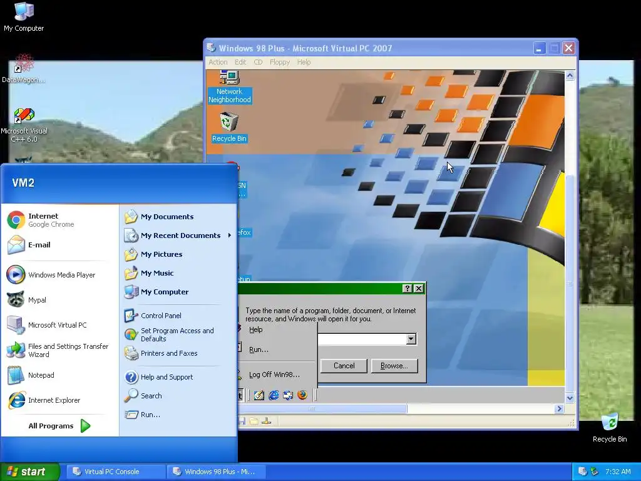Click horizontal scrollbar thumb in Virtual PC
641x481 pixels.
(x=322, y=408)
